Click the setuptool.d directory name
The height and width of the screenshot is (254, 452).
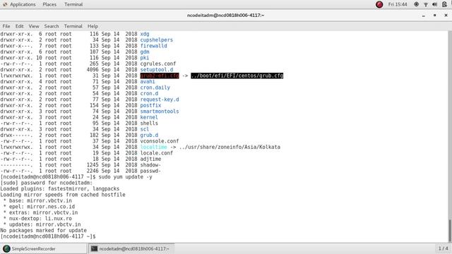click(x=157, y=70)
